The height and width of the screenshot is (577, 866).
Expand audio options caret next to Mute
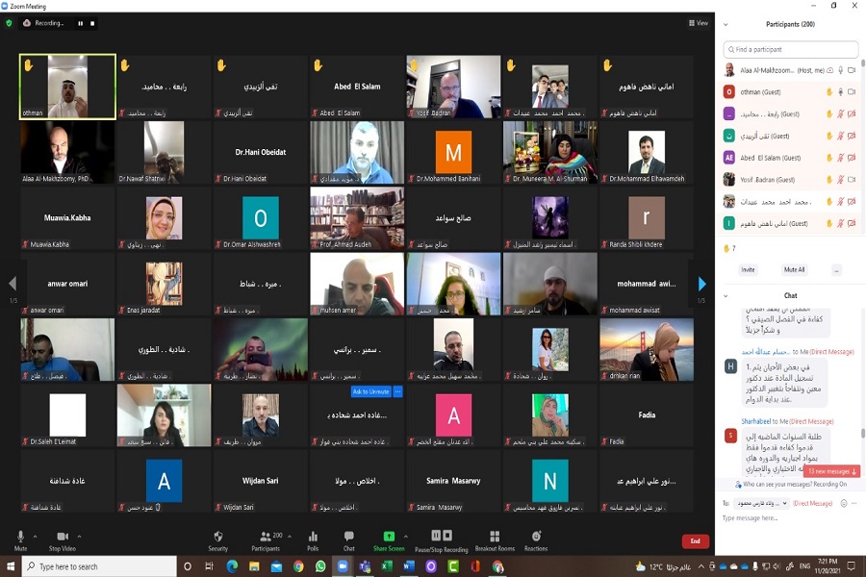point(35,537)
